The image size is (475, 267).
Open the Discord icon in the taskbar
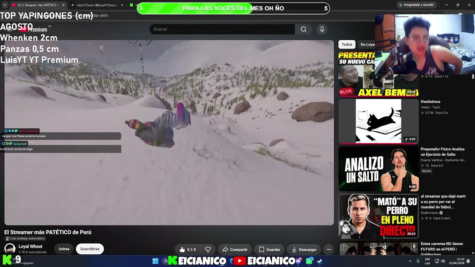299,261
